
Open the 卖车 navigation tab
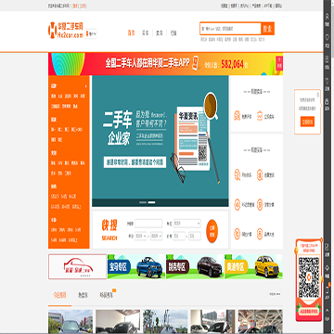point(160,33)
